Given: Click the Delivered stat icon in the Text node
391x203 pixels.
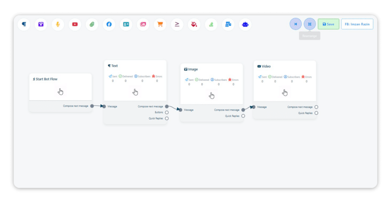Looking at the screenshot, I should coord(120,76).
